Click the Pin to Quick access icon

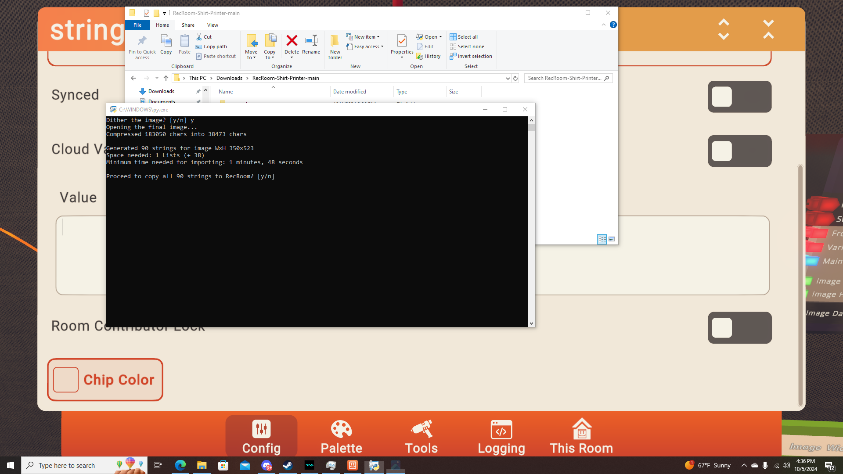click(x=142, y=41)
